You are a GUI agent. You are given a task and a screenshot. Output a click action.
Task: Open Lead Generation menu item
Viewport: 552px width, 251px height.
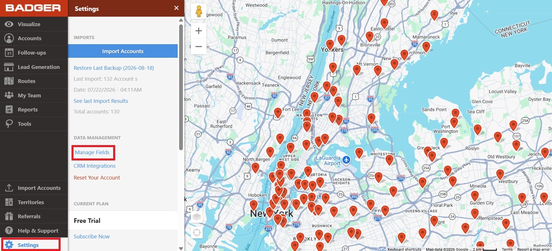point(34,67)
